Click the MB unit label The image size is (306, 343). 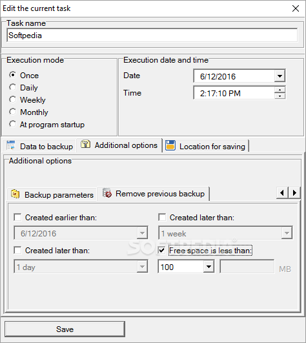coord(285,269)
